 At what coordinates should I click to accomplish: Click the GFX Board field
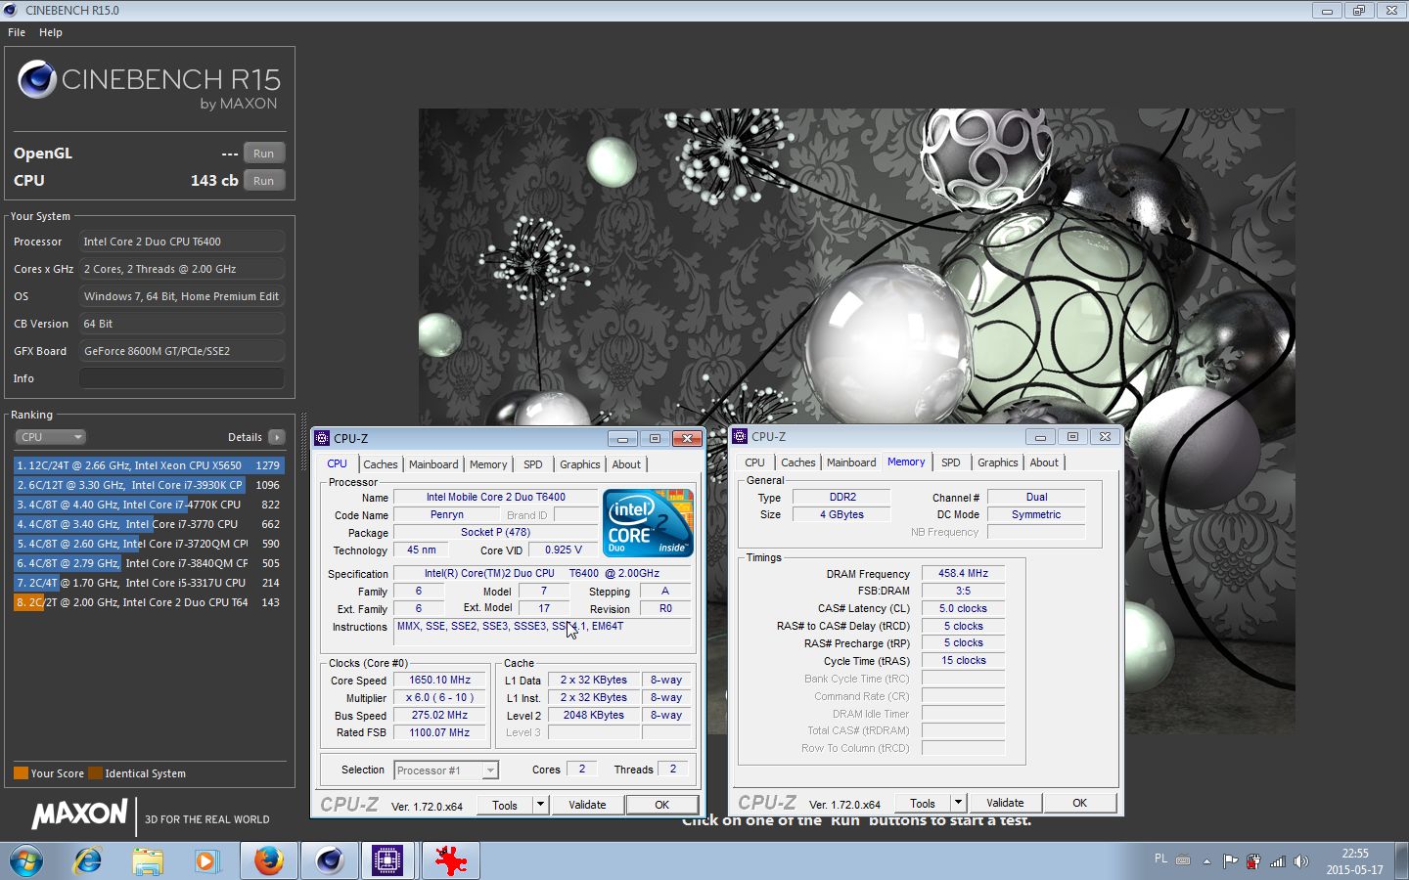pyautogui.click(x=182, y=351)
